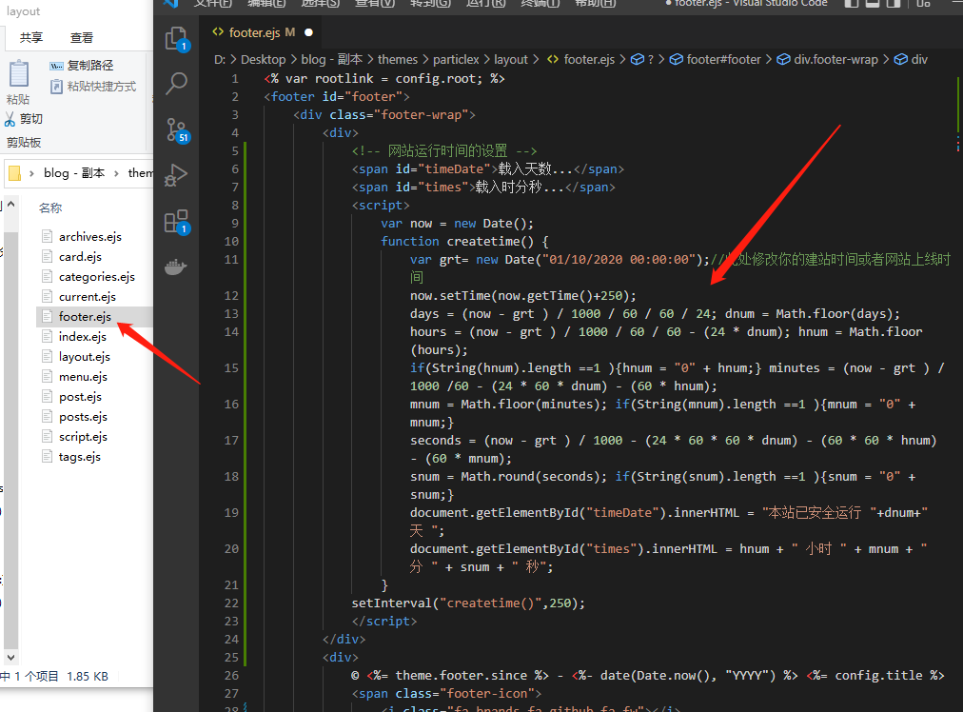
Task: Select tags.ejs in the file list
Action: (x=79, y=457)
